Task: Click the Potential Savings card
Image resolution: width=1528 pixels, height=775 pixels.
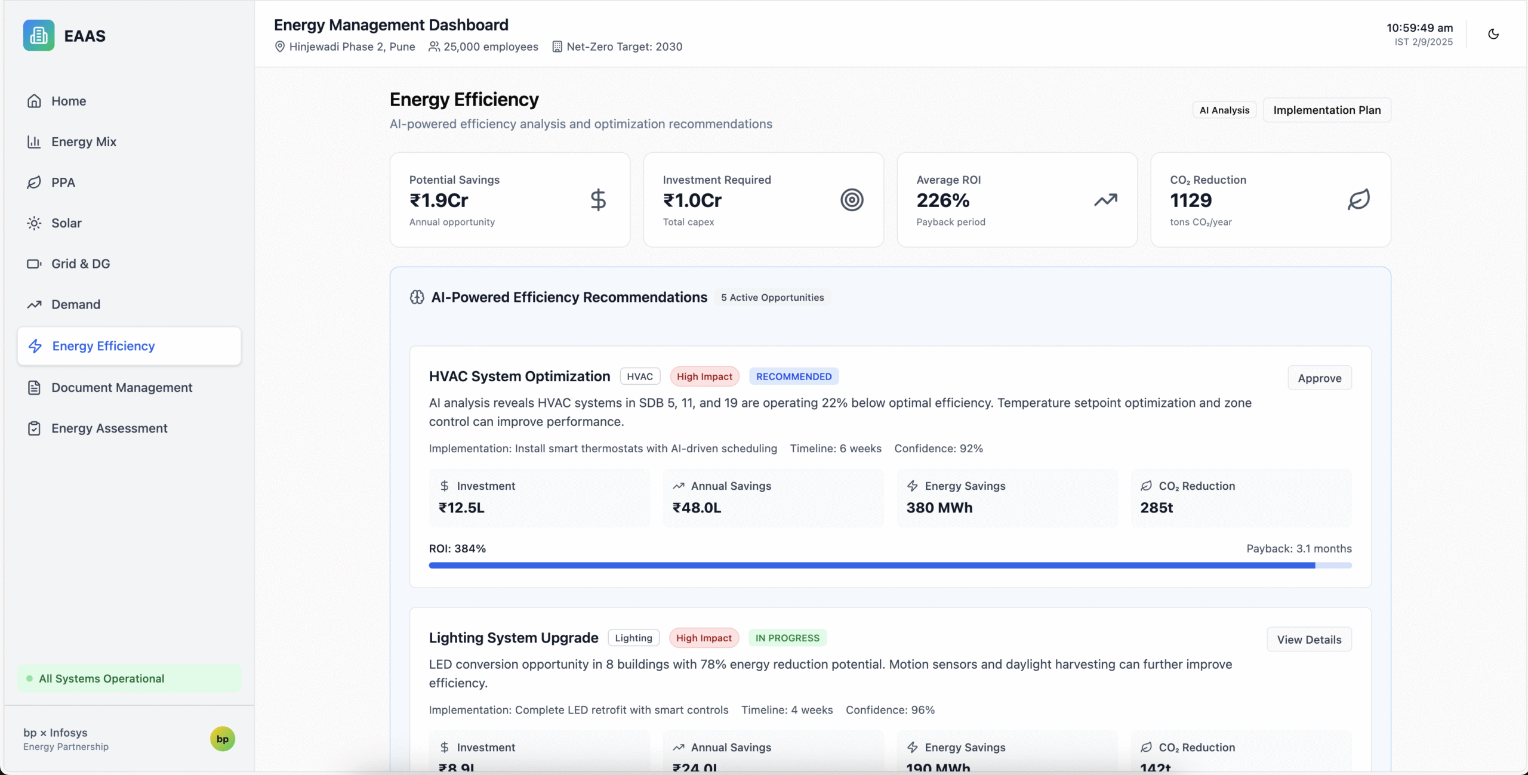Action: 510,200
